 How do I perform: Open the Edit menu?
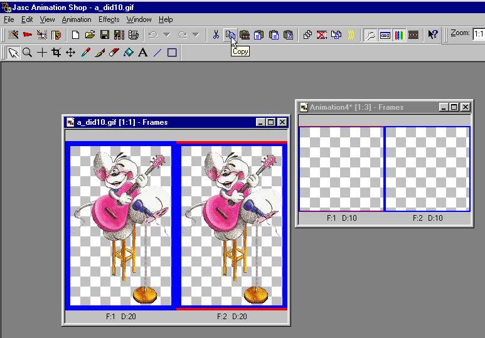tap(27, 19)
